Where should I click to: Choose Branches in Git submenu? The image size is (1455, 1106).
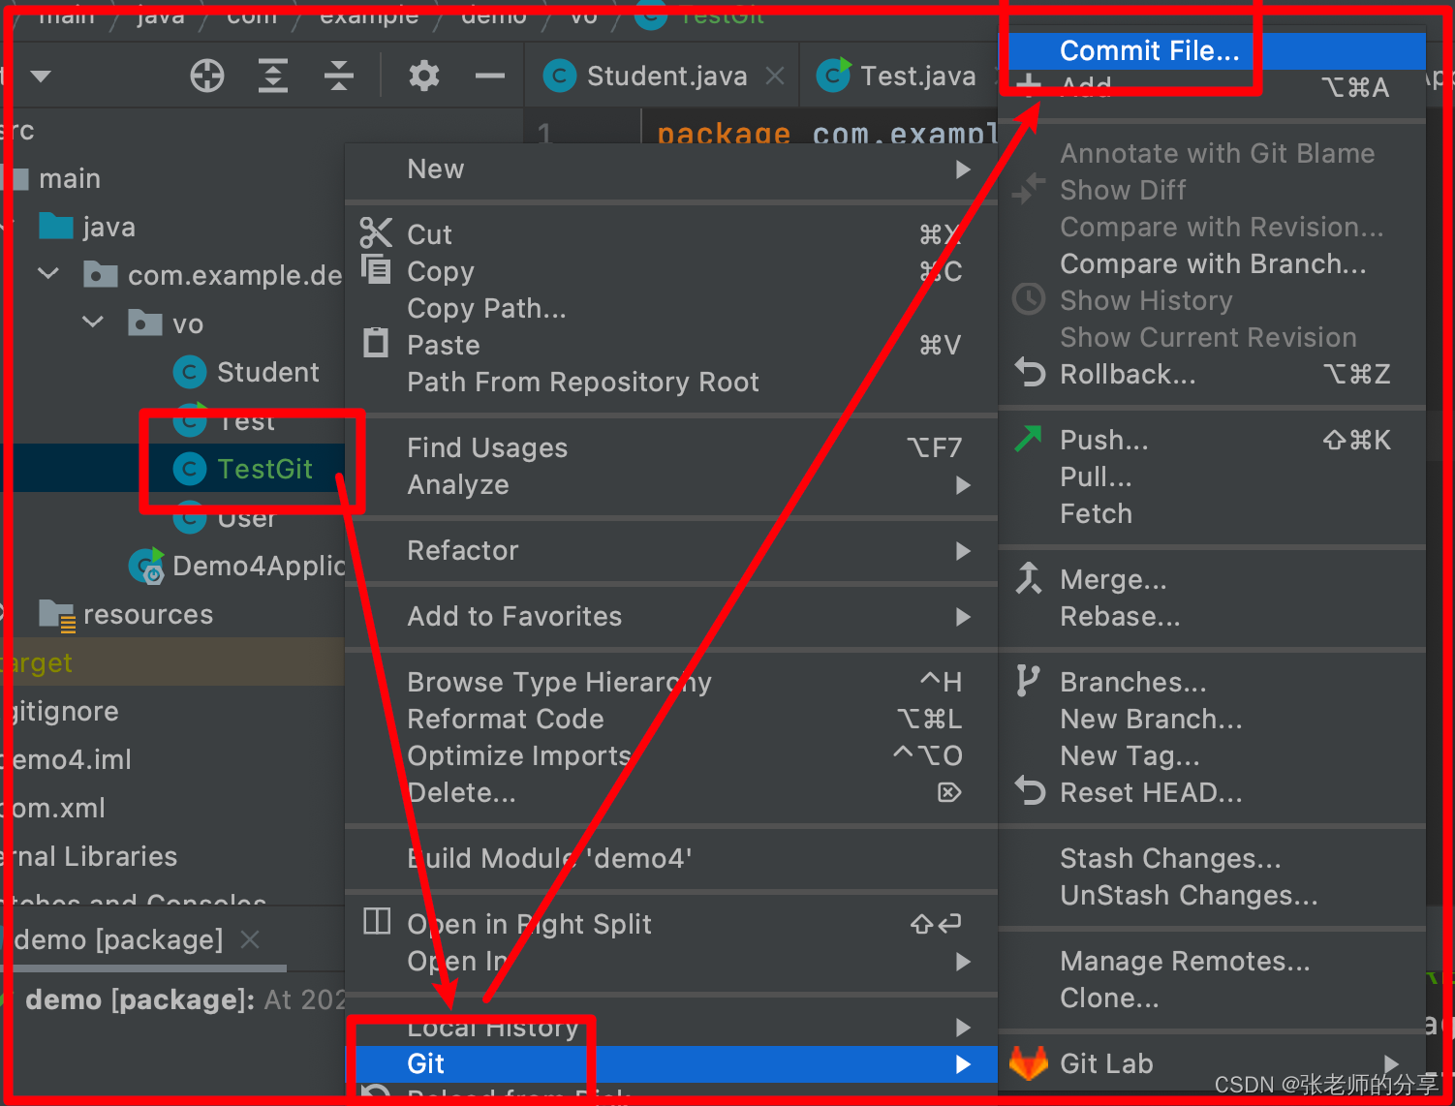pyautogui.click(x=1213, y=682)
